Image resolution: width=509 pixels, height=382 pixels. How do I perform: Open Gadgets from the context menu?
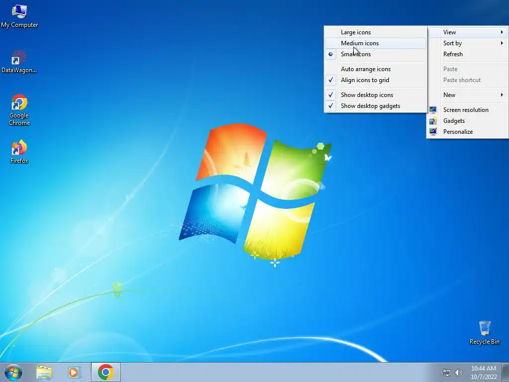(x=468, y=121)
